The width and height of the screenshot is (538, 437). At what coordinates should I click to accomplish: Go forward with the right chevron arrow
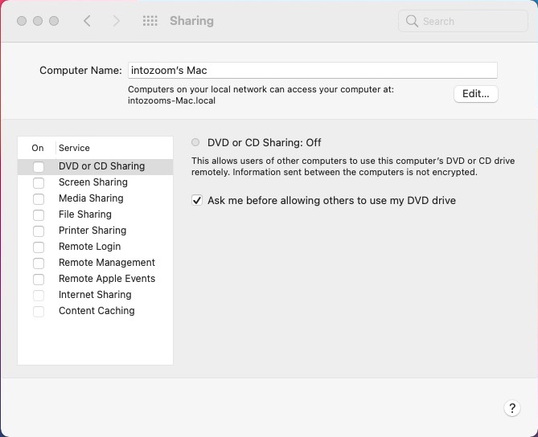point(117,21)
